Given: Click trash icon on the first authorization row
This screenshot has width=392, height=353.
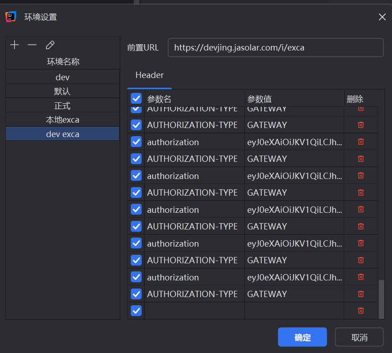Looking at the screenshot, I should pos(361,142).
